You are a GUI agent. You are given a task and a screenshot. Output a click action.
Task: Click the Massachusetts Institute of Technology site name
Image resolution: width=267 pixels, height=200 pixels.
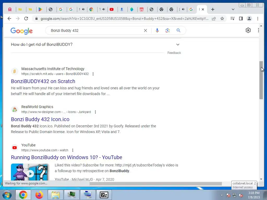point(53,69)
